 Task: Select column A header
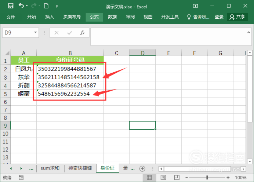point(23,53)
